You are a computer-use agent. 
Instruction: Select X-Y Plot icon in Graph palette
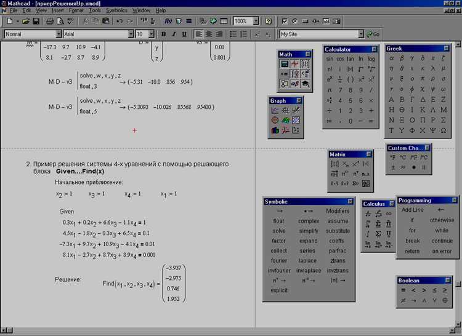(x=275, y=111)
